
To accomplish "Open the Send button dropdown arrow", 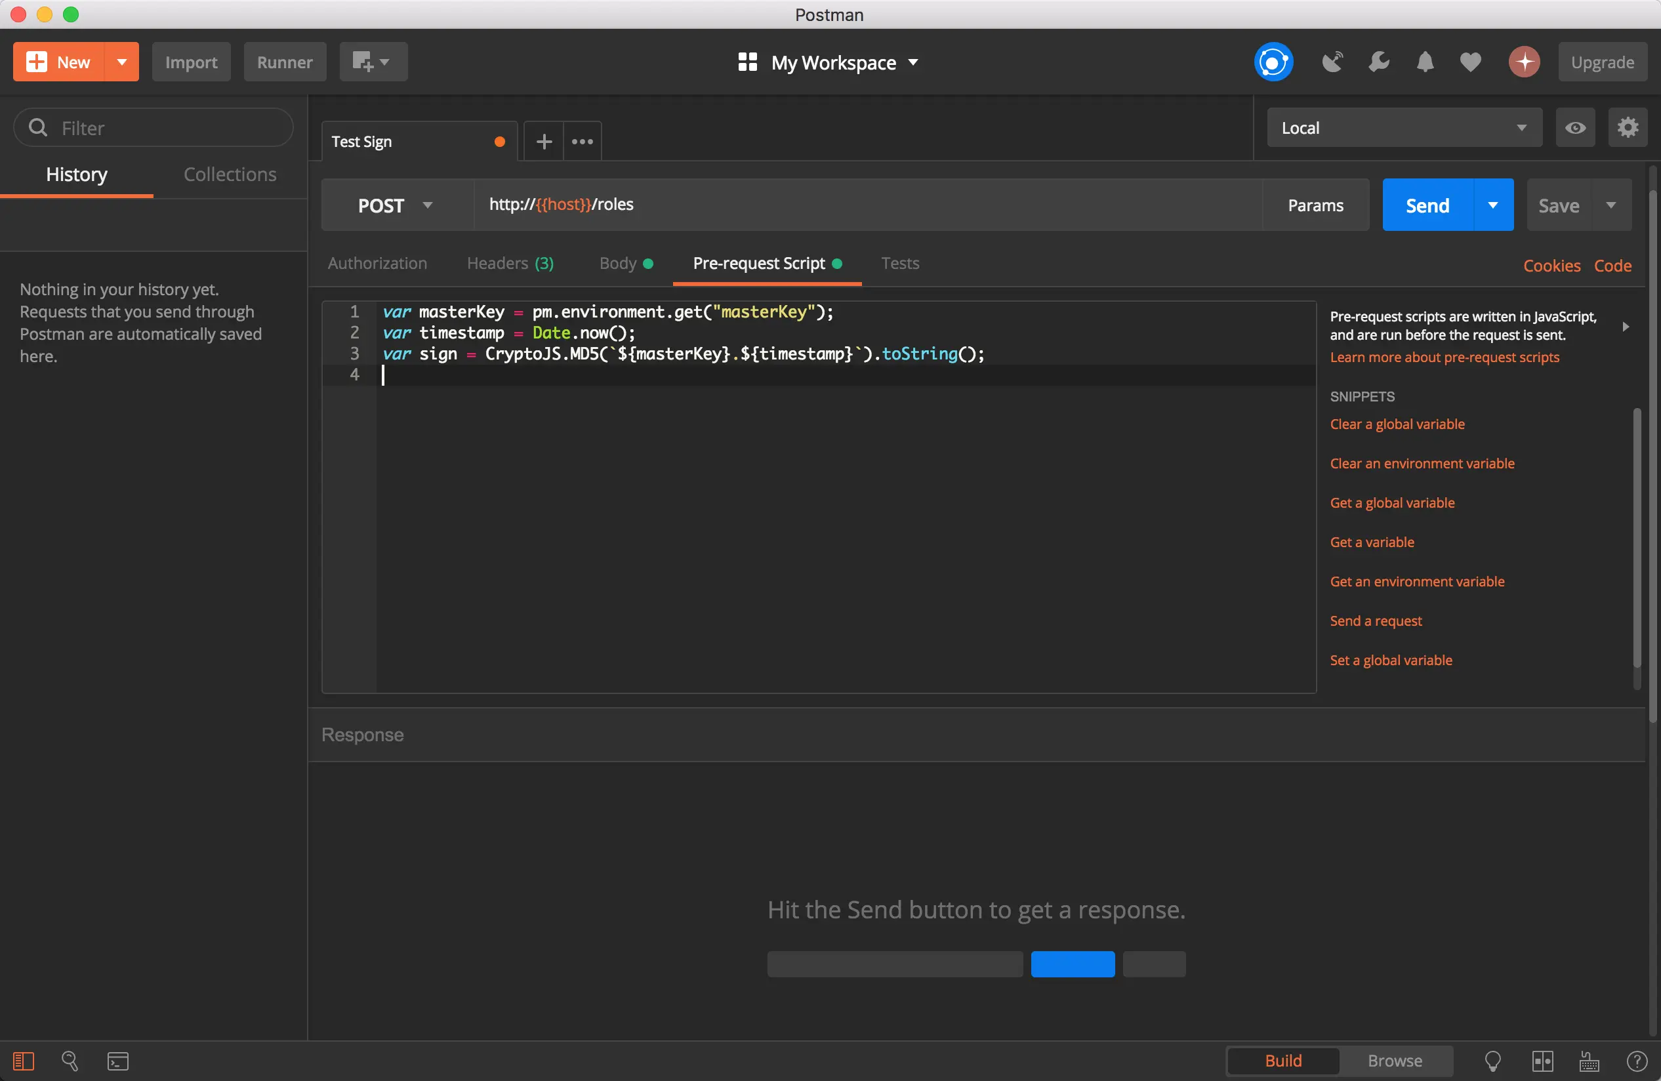I will (x=1493, y=205).
